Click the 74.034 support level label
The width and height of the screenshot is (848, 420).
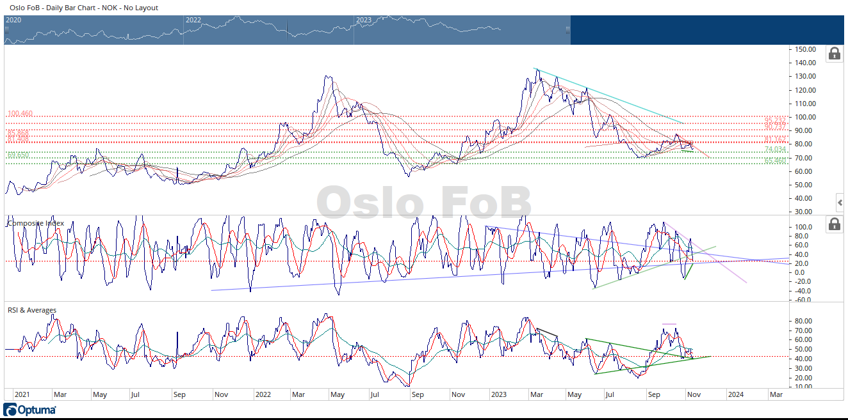click(x=775, y=149)
